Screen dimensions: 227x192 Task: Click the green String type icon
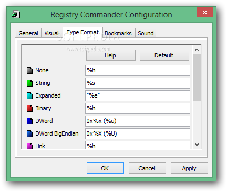(x=29, y=83)
